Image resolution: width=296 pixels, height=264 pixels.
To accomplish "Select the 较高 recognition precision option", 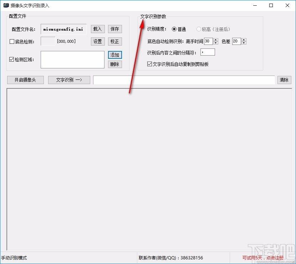I will [199, 29].
